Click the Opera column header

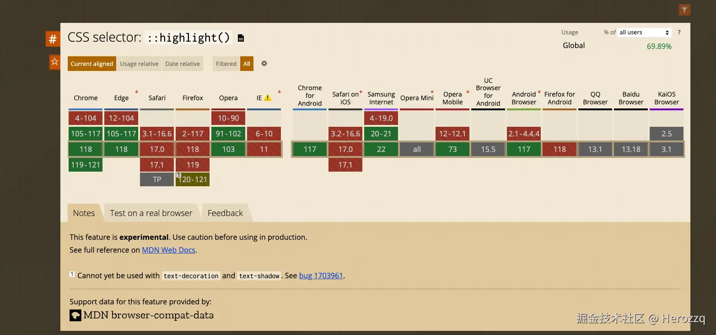[228, 98]
